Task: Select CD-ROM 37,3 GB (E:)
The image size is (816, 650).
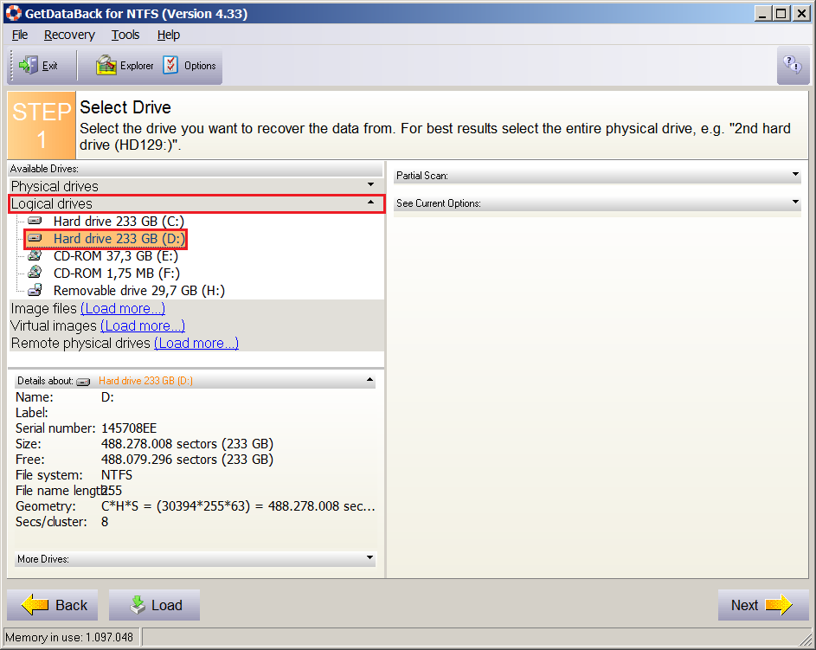Action: [x=116, y=256]
